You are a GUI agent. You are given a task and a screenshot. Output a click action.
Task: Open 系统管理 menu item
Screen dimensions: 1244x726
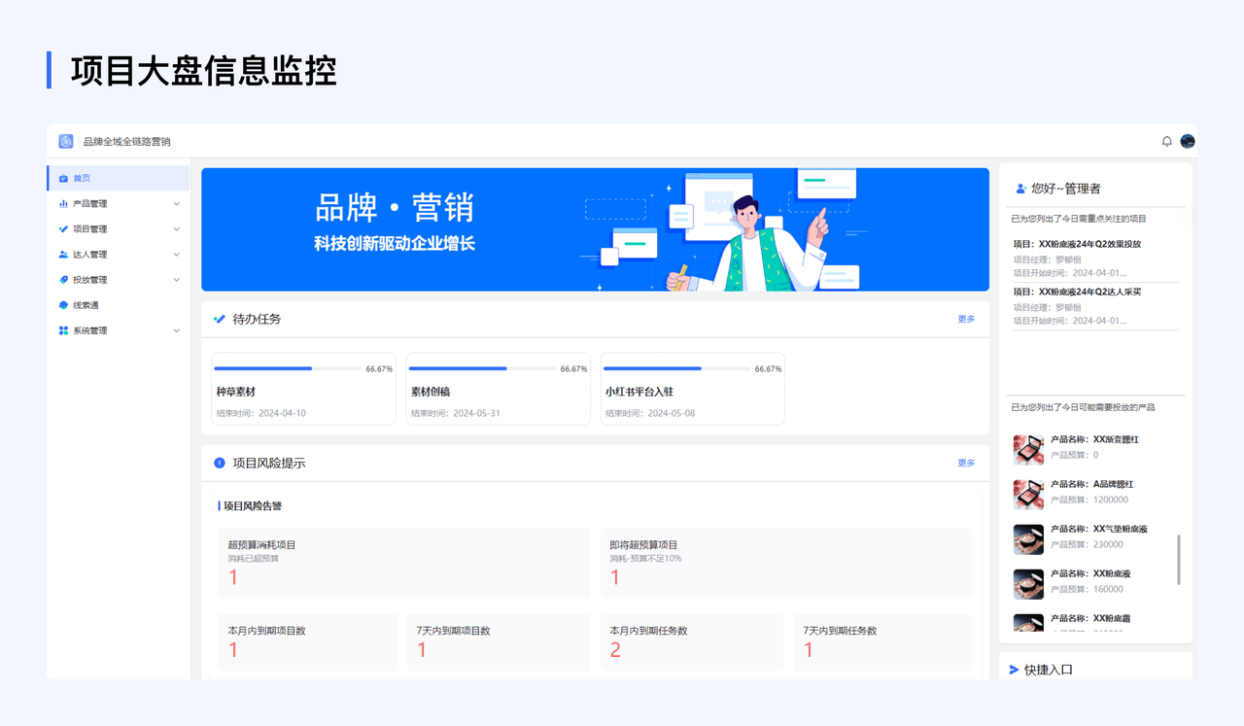119,330
